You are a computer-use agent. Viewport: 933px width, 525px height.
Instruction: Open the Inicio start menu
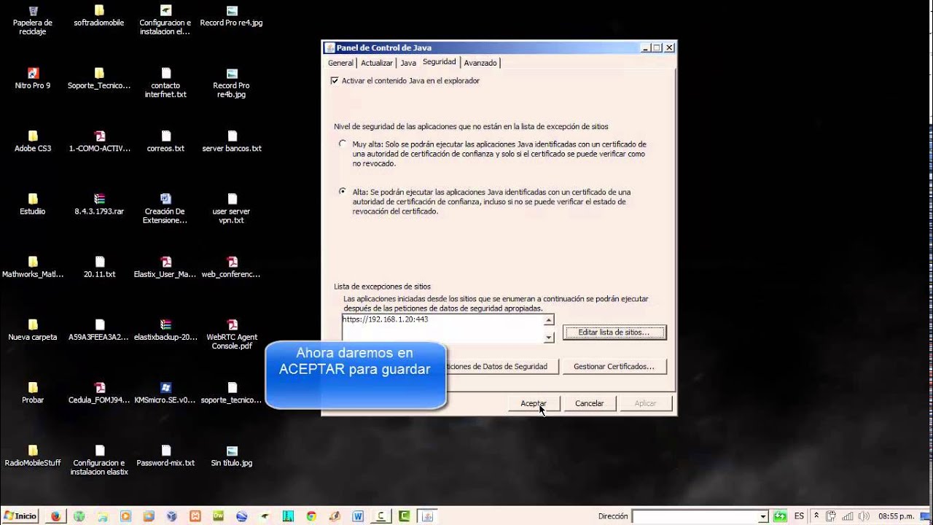click(x=20, y=516)
